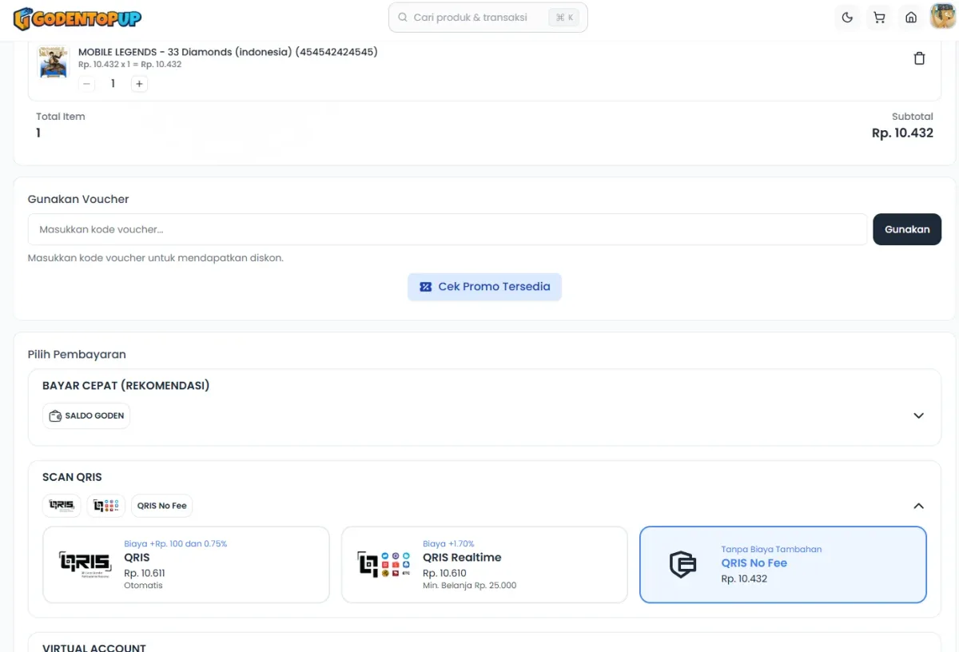Choose QRIS Realtime payment option
The width and height of the screenshot is (959, 652).
pos(484,564)
